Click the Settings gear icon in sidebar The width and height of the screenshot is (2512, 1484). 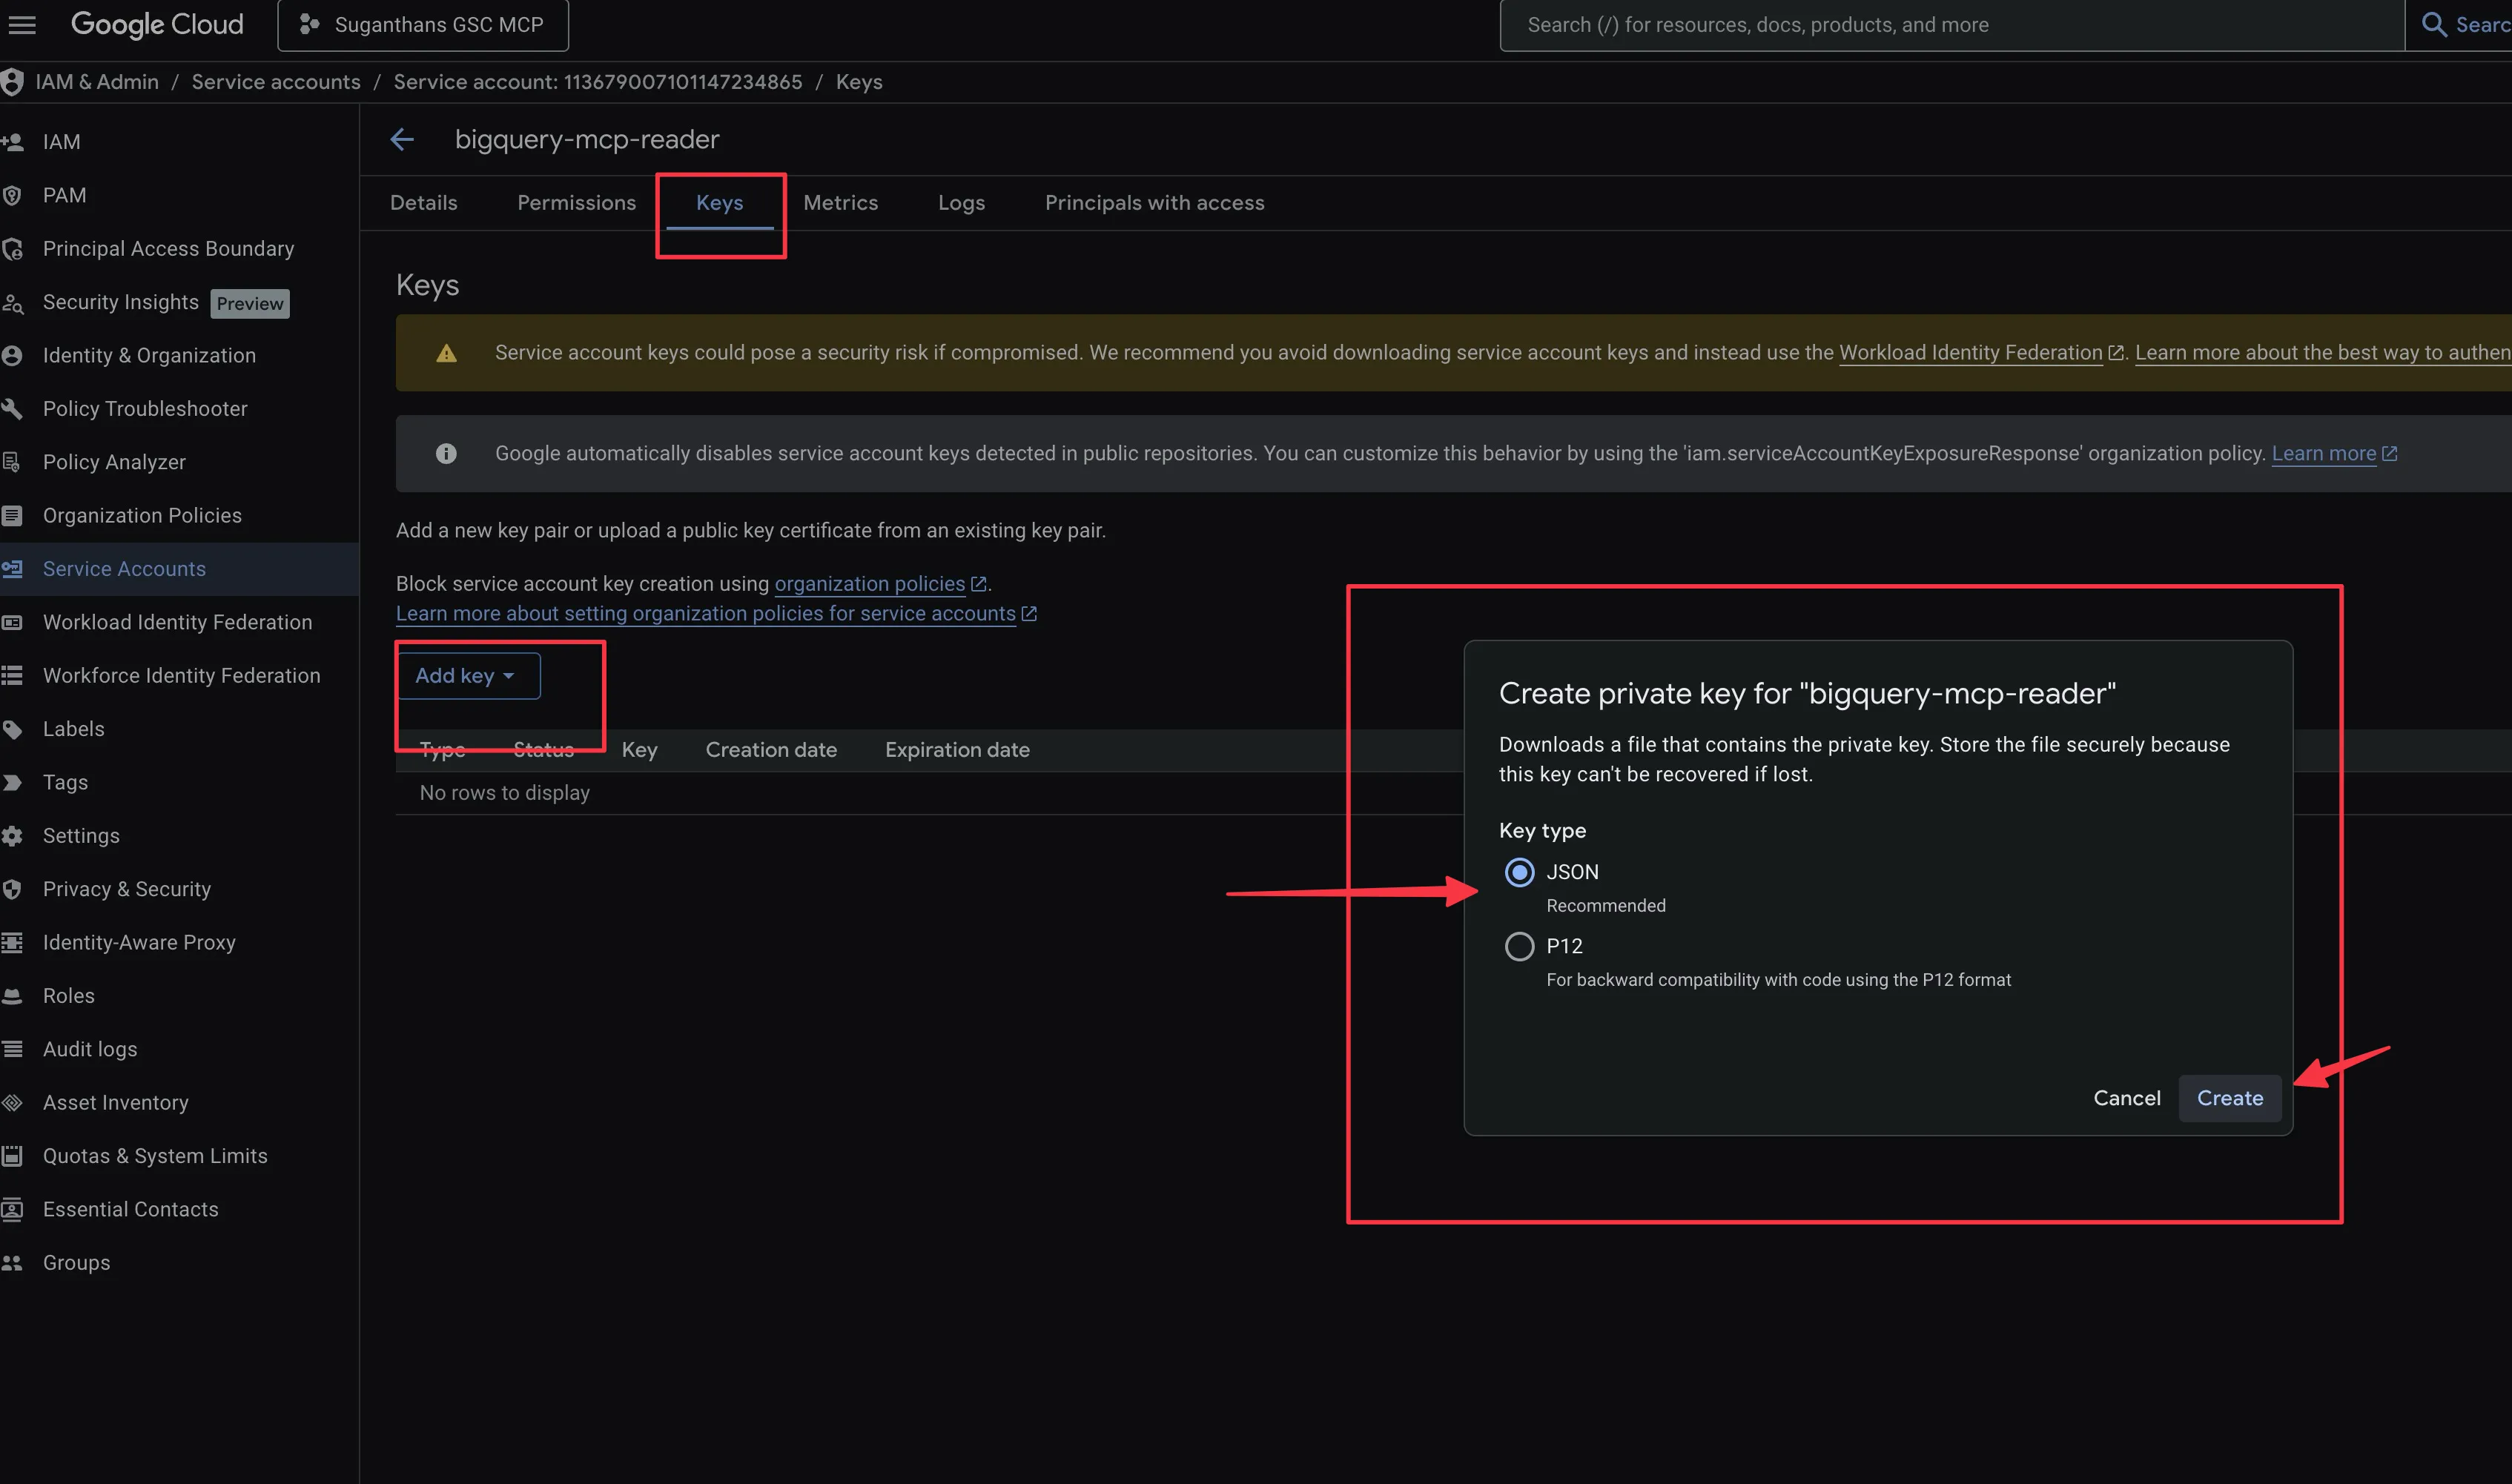pyautogui.click(x=13, y=836)
